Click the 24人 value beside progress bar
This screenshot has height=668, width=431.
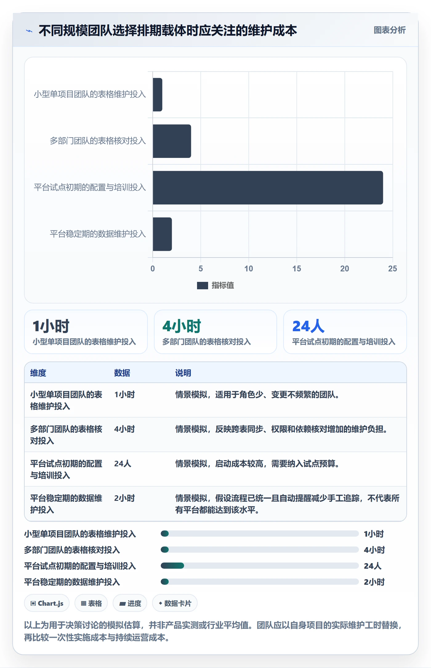coord(373,566)
